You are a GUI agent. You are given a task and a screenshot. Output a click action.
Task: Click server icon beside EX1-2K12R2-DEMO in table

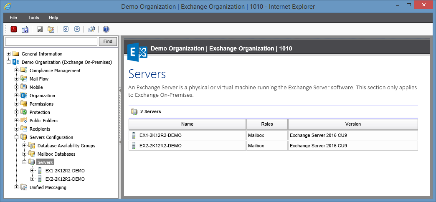click(134, 135)
